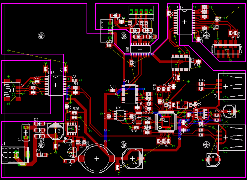Select capacitor C4 pad

[66, 69]
